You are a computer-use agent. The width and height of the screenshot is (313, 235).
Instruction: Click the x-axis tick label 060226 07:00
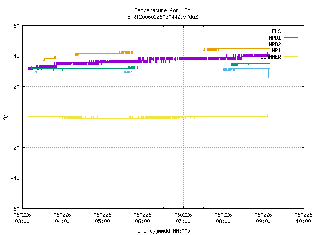pyautogui.click(x=183, y=218)
